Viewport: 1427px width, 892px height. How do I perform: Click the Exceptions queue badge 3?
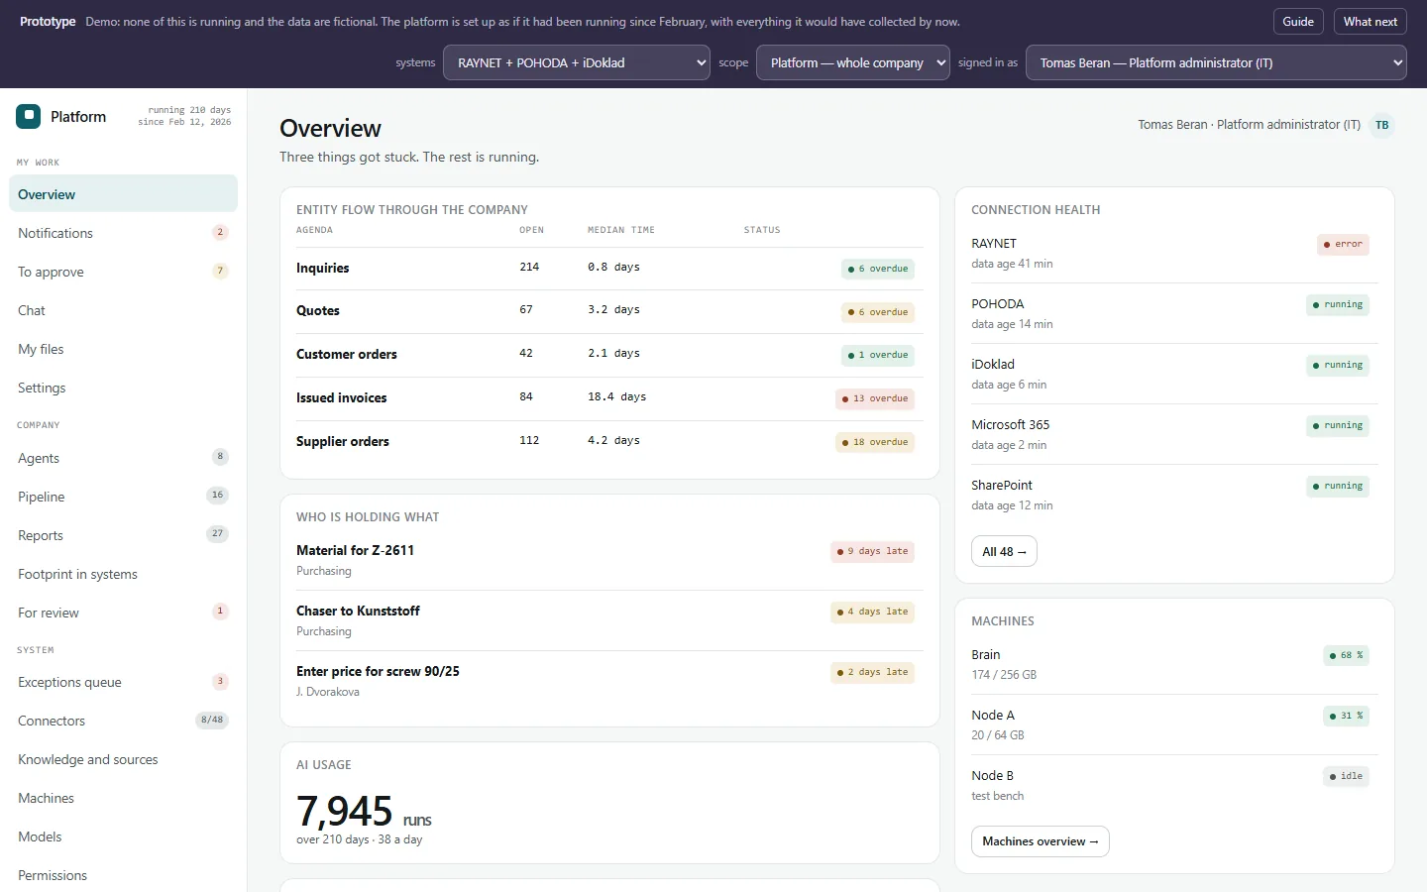click(x=220, y=682)
